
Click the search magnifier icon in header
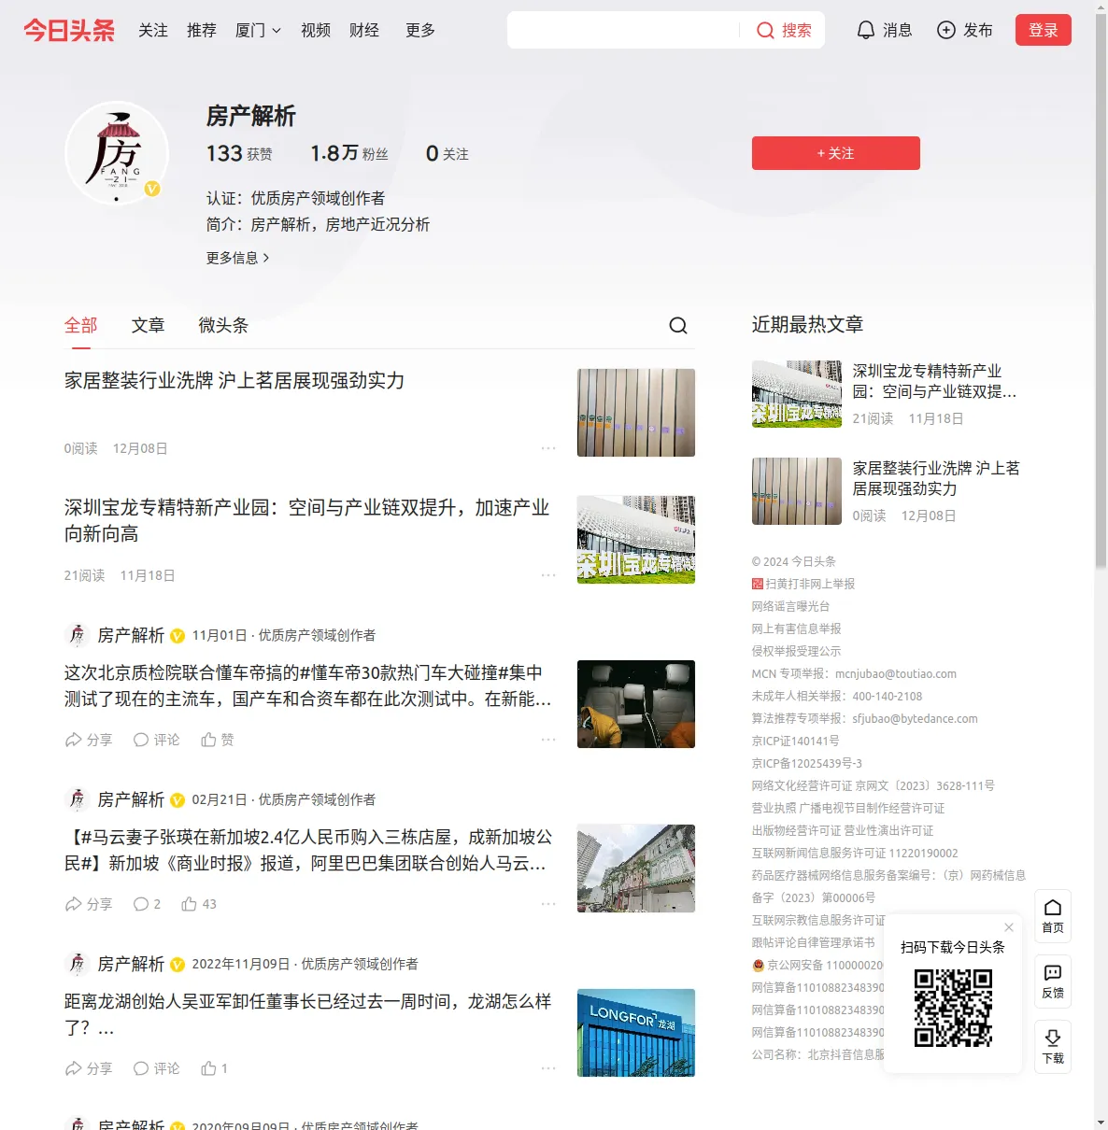765,30
